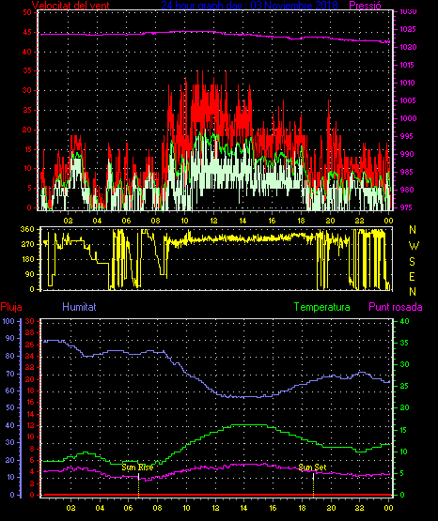Click the '02' hour label under the bottom graph
Image resolution: width=438 pixels, height=521 pixels.
point(70,508)
